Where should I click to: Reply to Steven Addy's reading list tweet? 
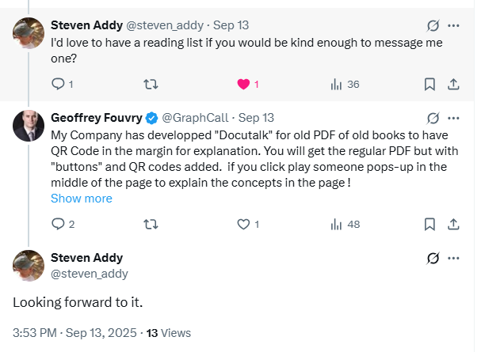(x=58, y=84)
